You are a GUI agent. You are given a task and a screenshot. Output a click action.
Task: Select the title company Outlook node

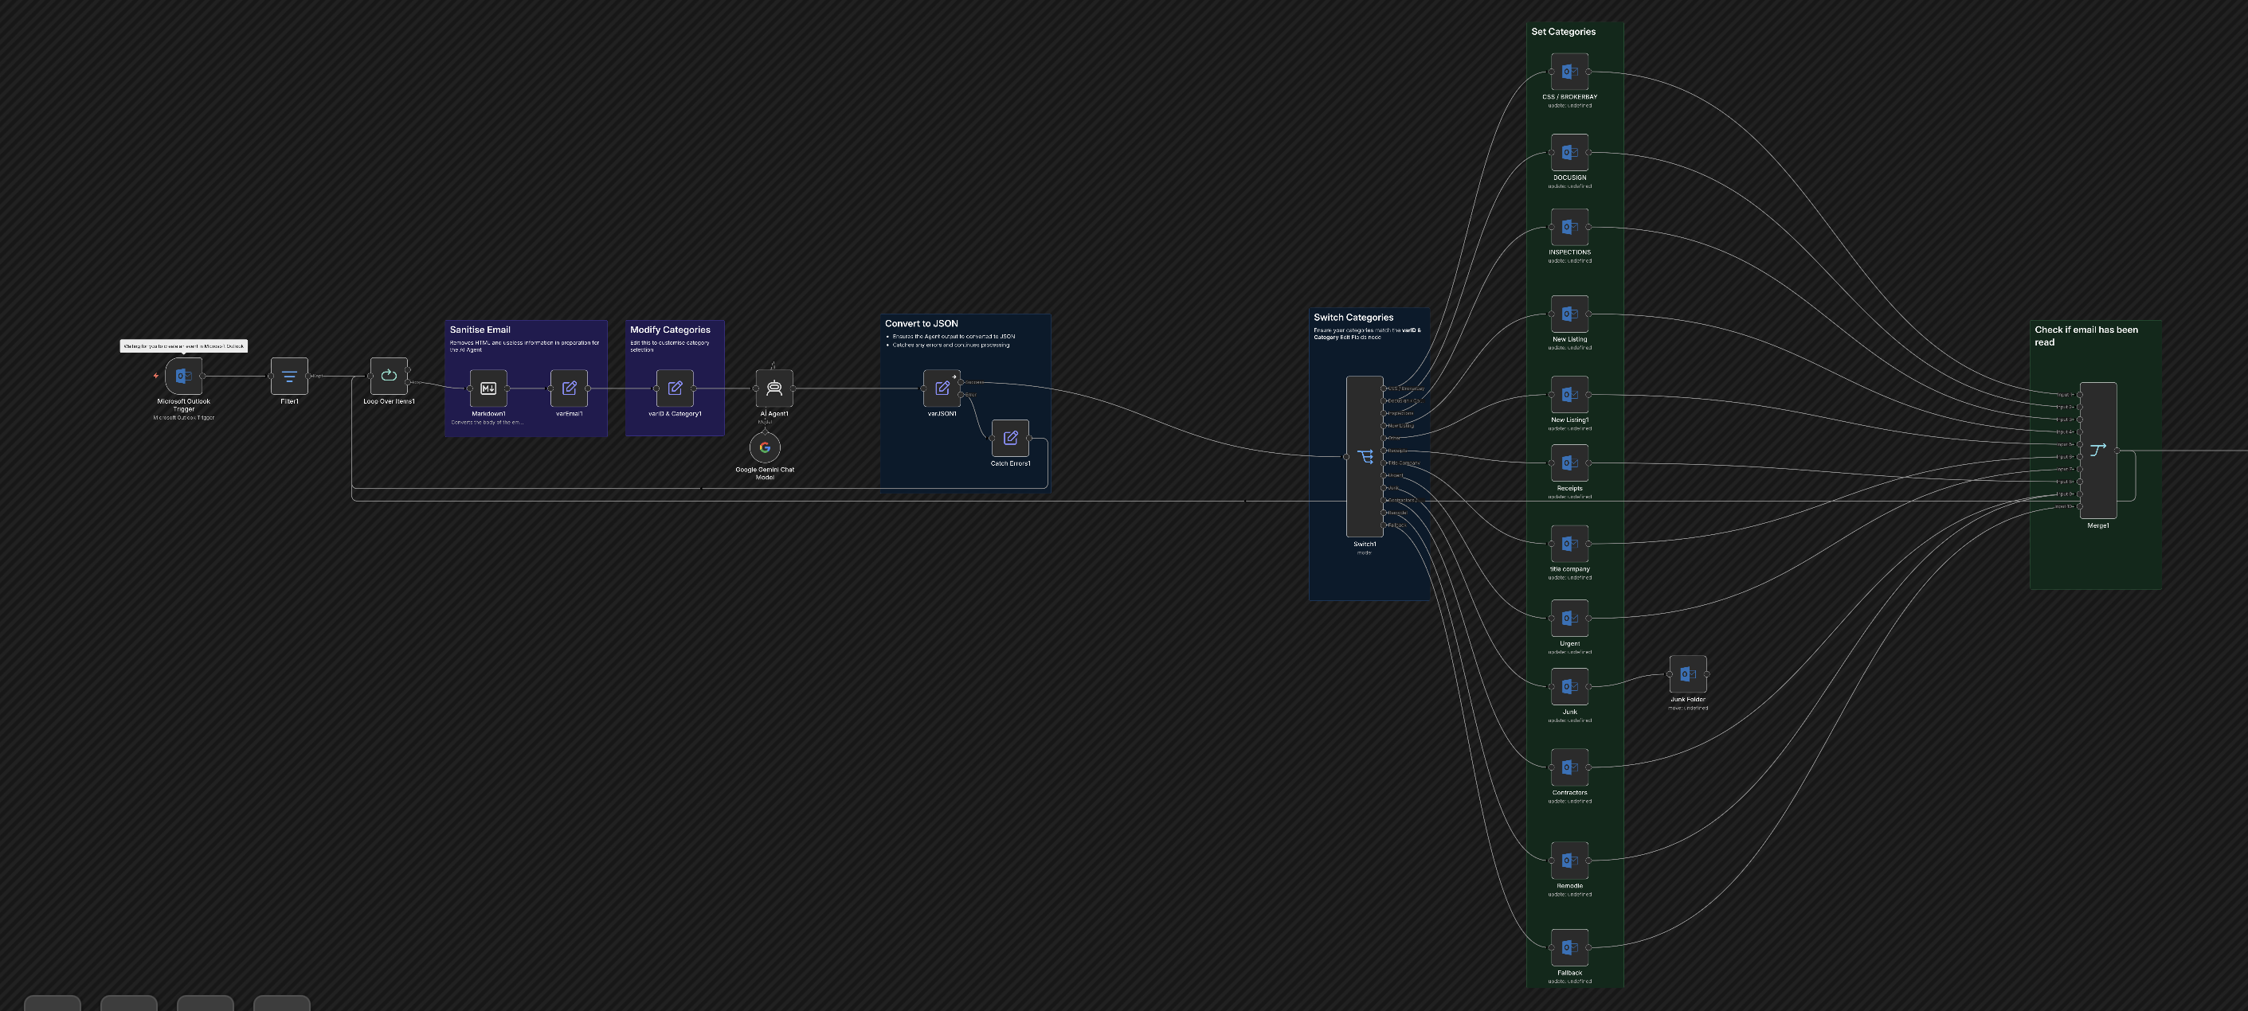coord(1569,544)
